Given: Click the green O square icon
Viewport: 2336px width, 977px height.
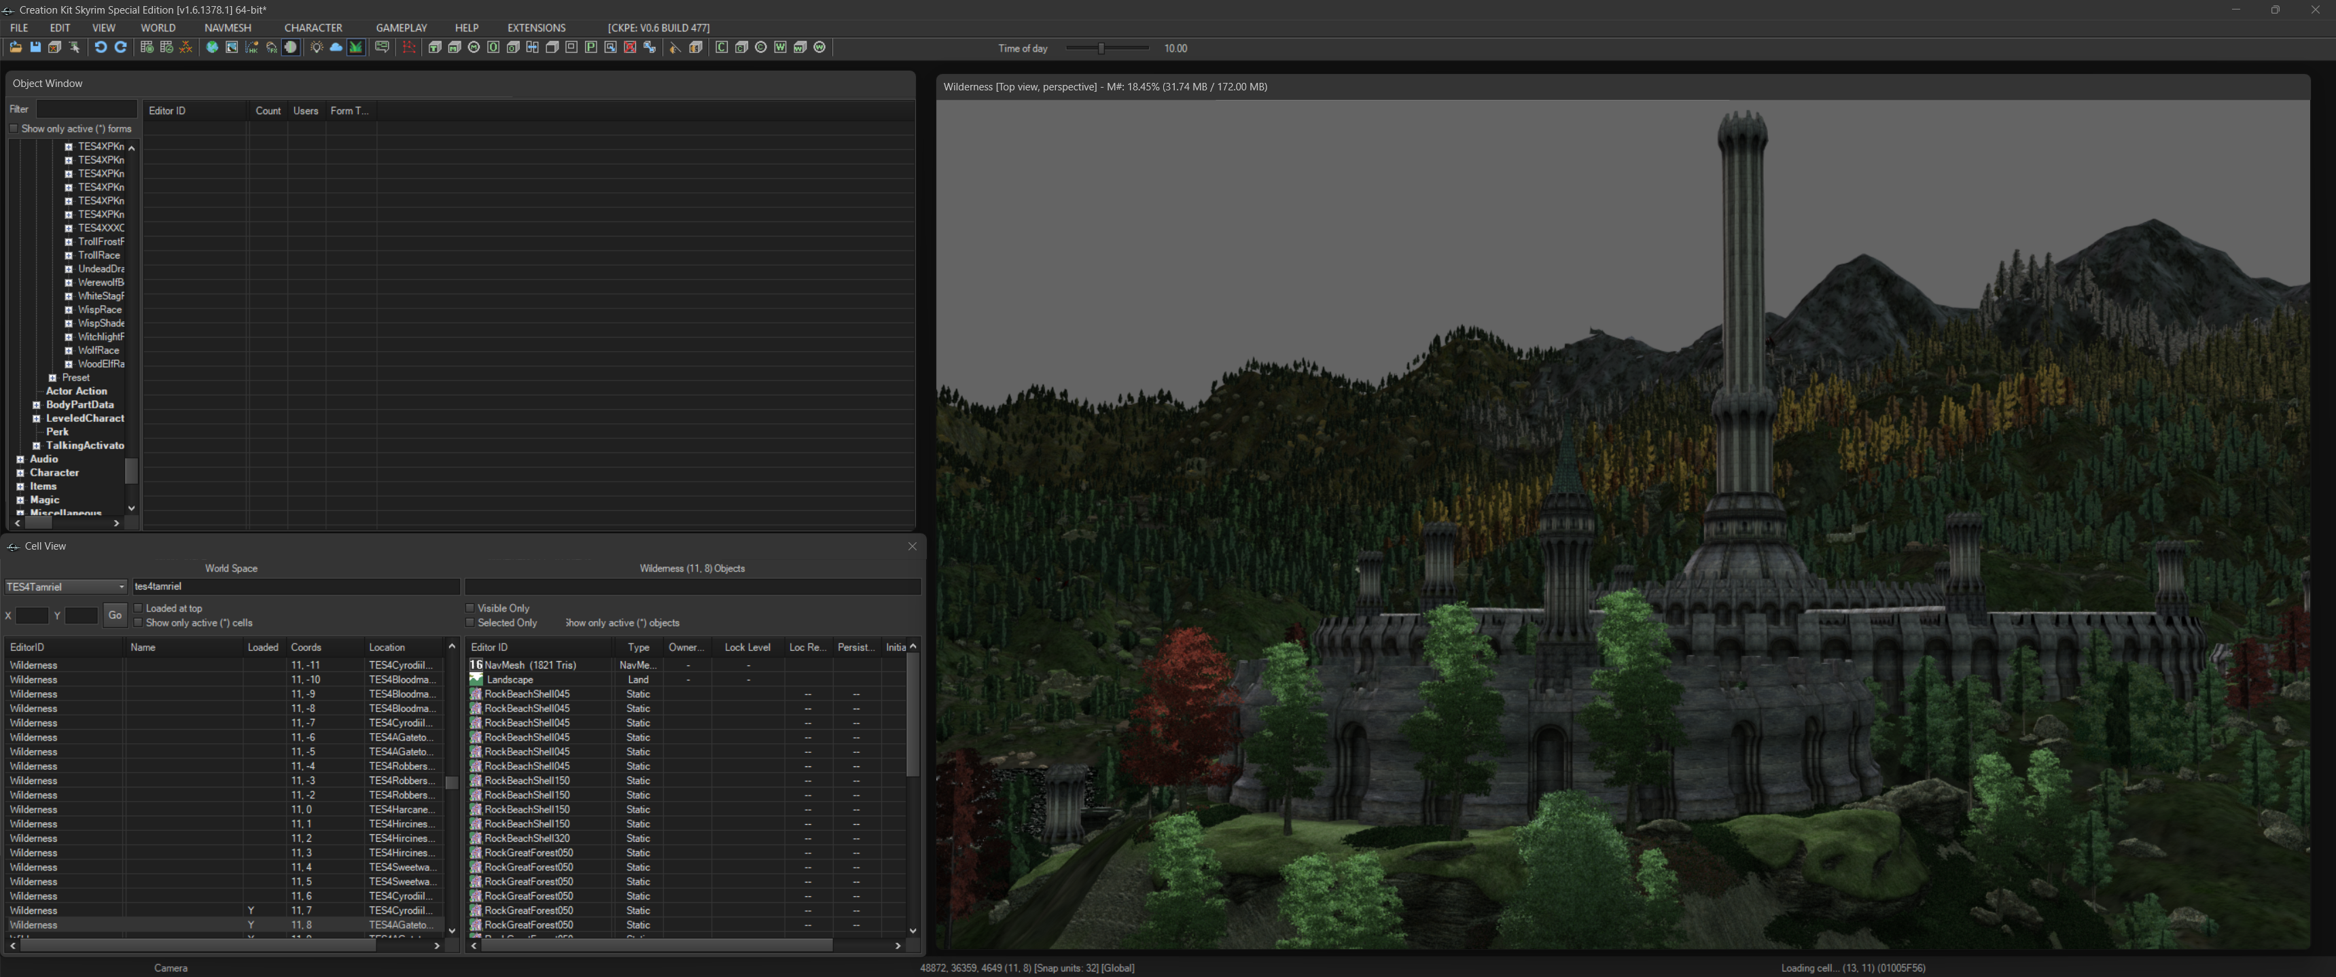Looking at the screenshot, I should pos(494,47).
